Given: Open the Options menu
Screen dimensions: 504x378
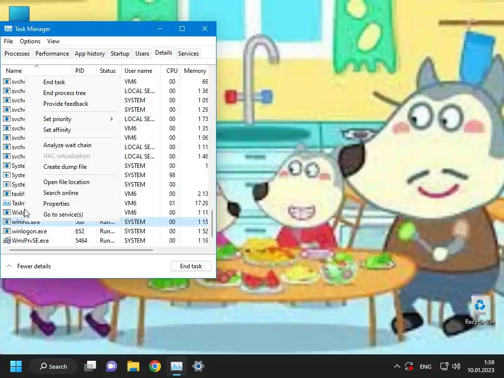Looking at the screenshot, I should click(x=30, y=41).
